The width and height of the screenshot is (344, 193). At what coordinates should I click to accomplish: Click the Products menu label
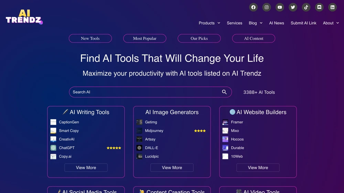[x=207, y=23]
